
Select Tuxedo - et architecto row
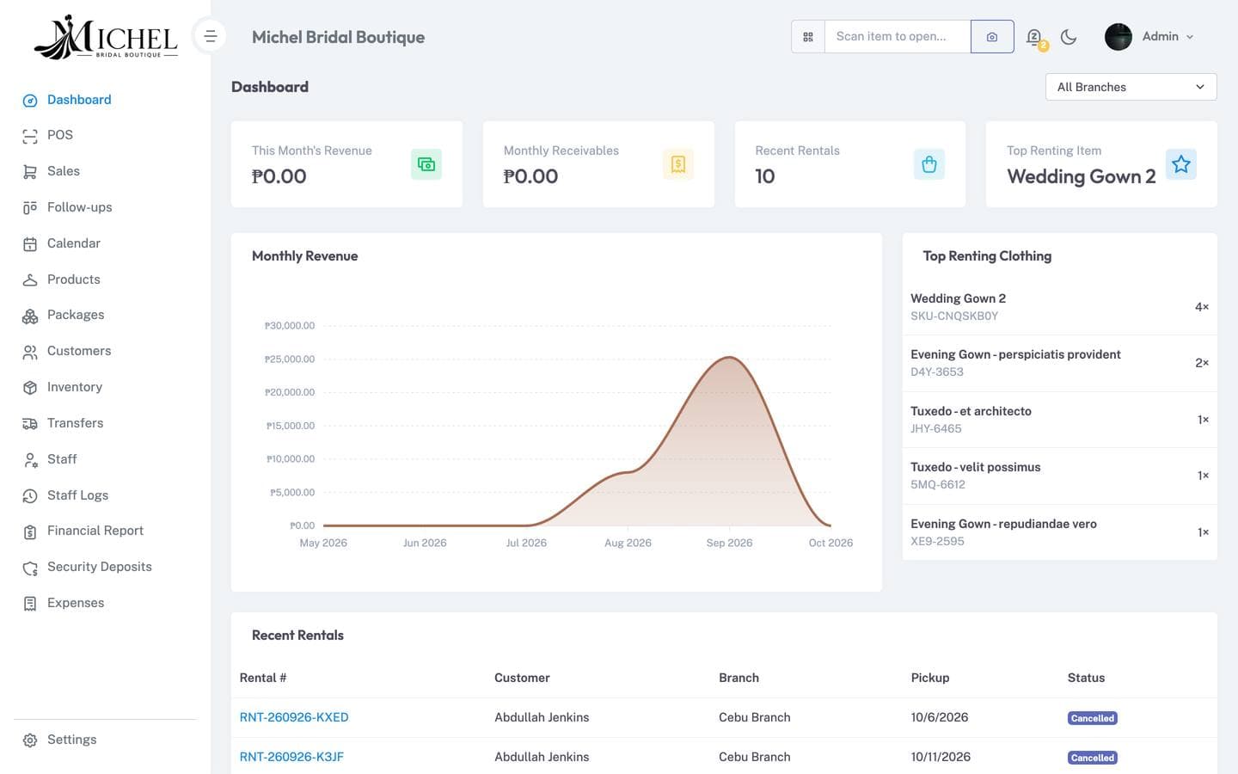pyautogui.click(x=1059, y=420)
